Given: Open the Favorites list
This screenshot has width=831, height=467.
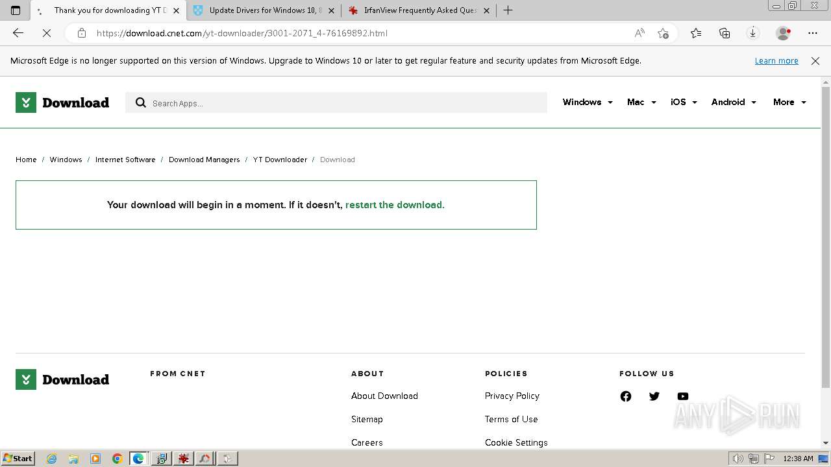Looking at the screenshot, I should coord(696,33).
